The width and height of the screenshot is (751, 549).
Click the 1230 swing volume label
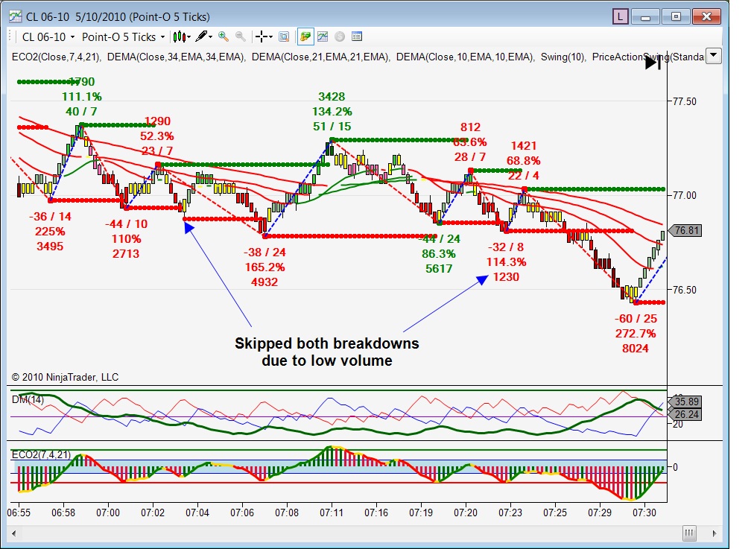click(x=506, y=277)
